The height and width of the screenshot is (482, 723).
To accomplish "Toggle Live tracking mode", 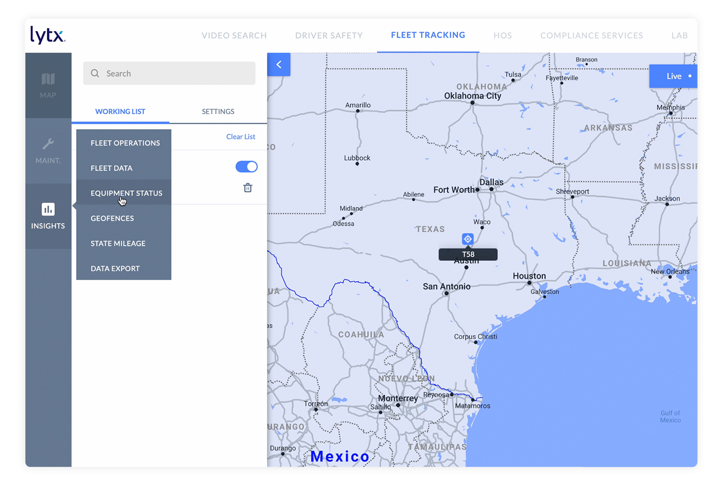I will (x=673, y=76).
